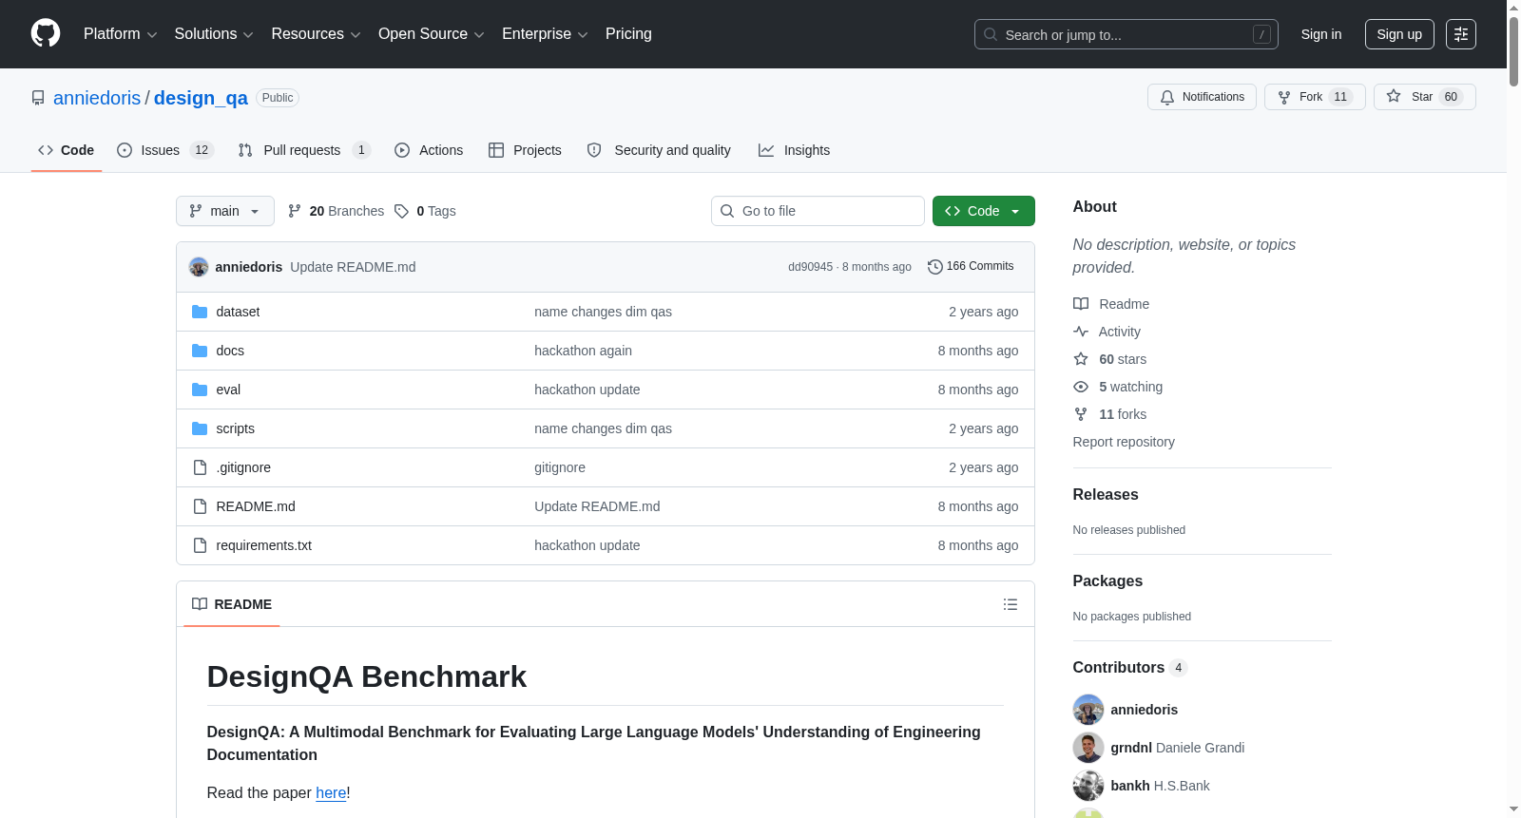Viewport: 1521px width, 818px height.
Task: Switch to the Issues tab
Action: (165, 150)
